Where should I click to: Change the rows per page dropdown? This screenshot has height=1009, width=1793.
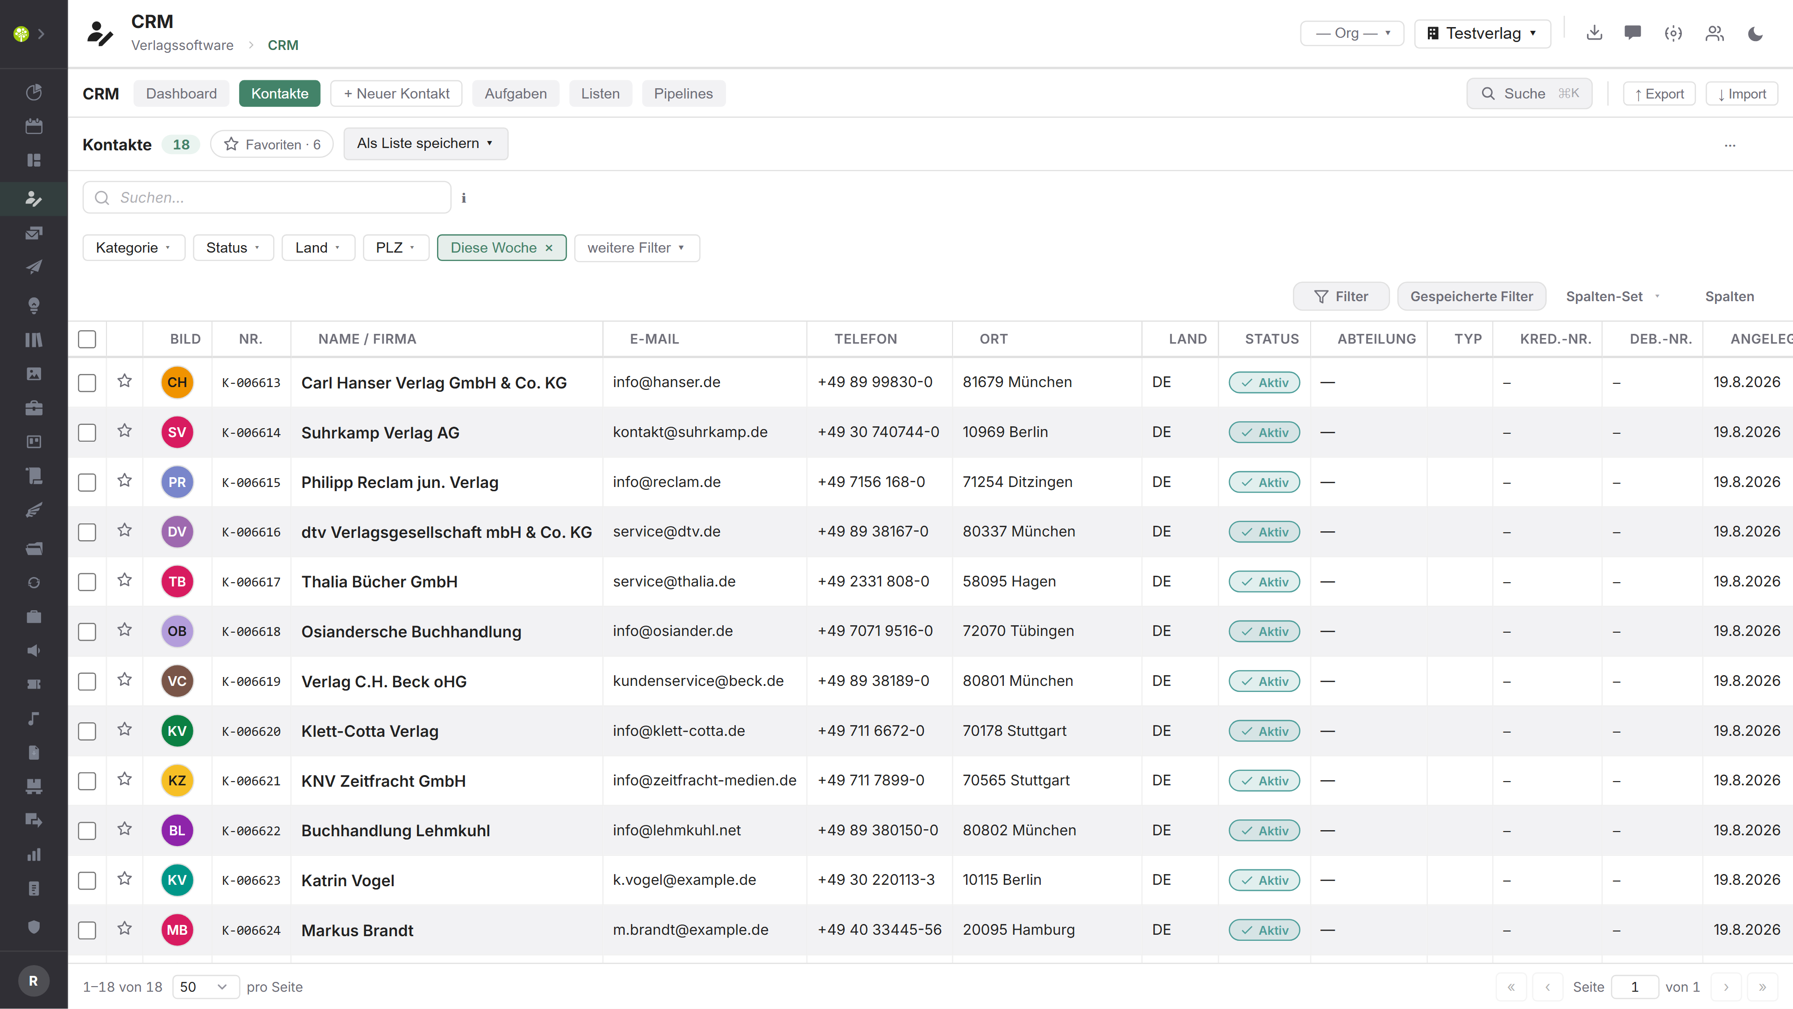tap(205, 987)
